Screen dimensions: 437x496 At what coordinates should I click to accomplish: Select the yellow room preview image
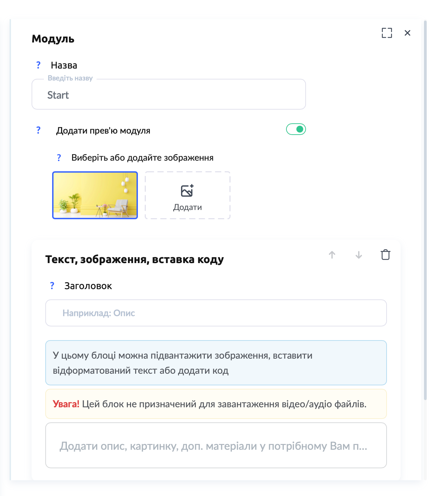coord(95,195)
